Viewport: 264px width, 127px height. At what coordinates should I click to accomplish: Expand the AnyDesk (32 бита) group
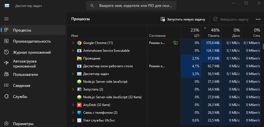coord(73,105)
